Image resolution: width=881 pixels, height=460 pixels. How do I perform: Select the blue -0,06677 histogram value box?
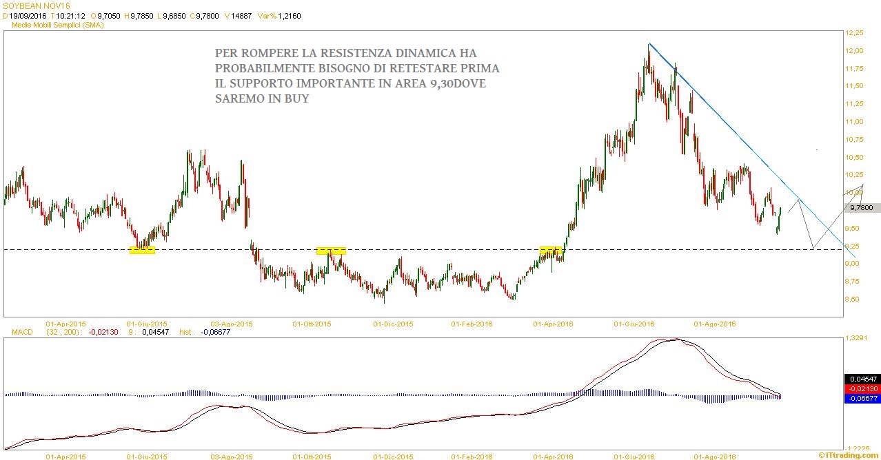tap(862, 398)
